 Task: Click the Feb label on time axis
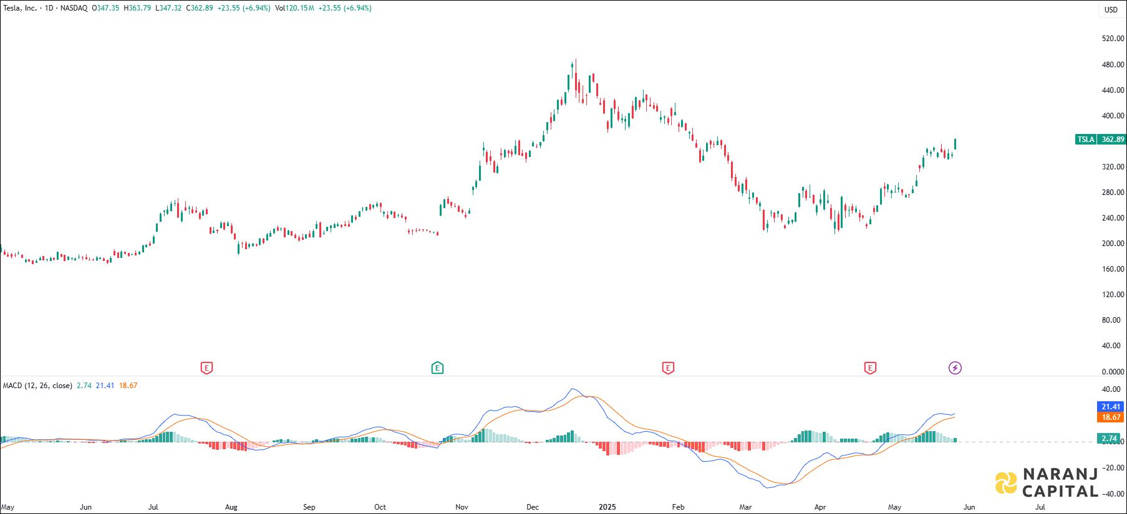[x=679, y=507]
